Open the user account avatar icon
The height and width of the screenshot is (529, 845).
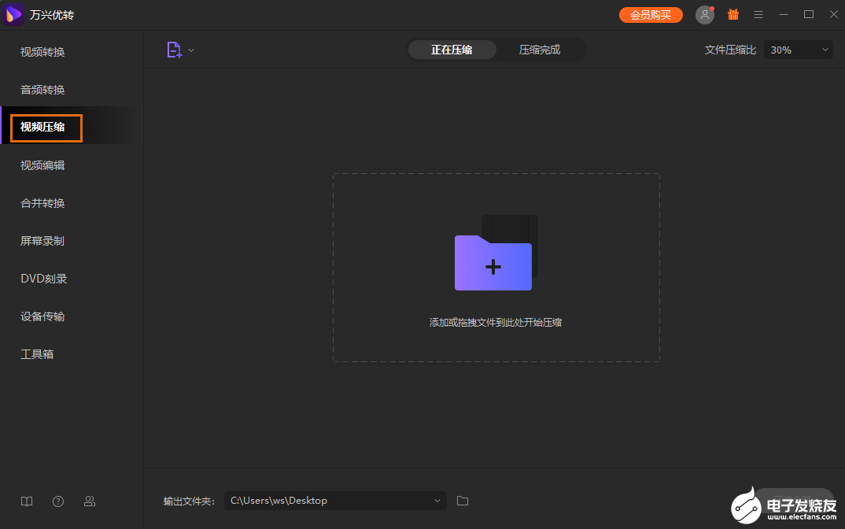click(x=704, y=14)
